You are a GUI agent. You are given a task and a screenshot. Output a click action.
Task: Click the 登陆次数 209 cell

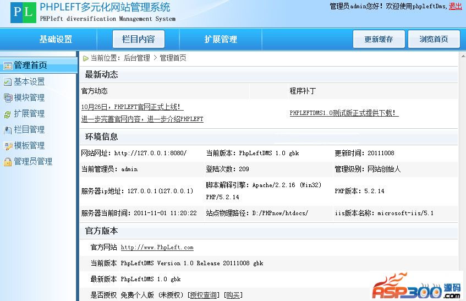click(227, 169)
